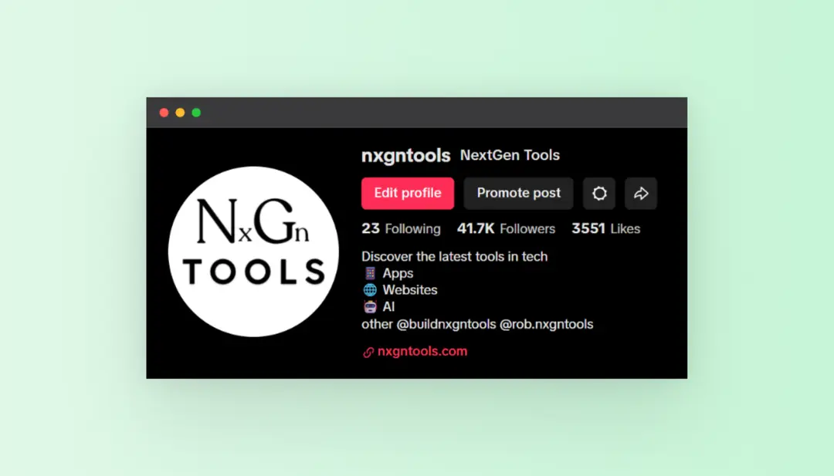The height and width of the screenshot is (476, 834).
Task: Click the globe emoji next to Websites
Action: tap(370, 290)
